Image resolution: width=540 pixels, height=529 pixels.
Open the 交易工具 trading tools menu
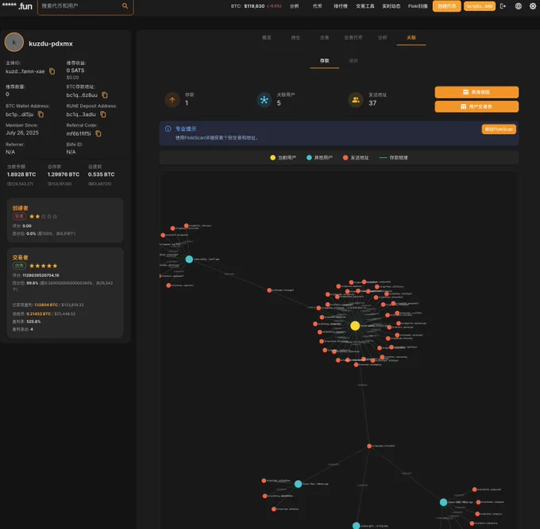[x=365, y=6]
